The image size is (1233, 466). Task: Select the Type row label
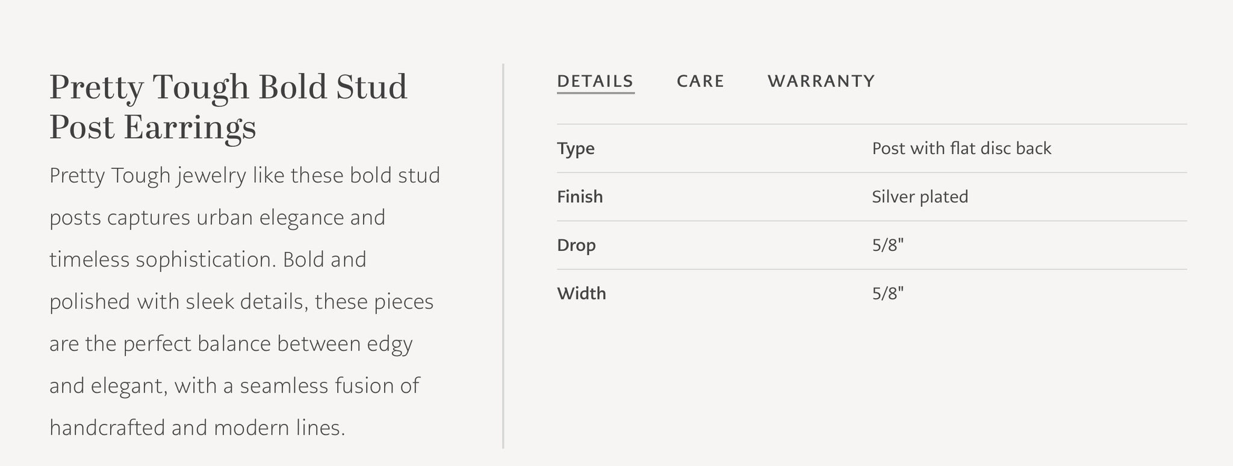(576, 149)
